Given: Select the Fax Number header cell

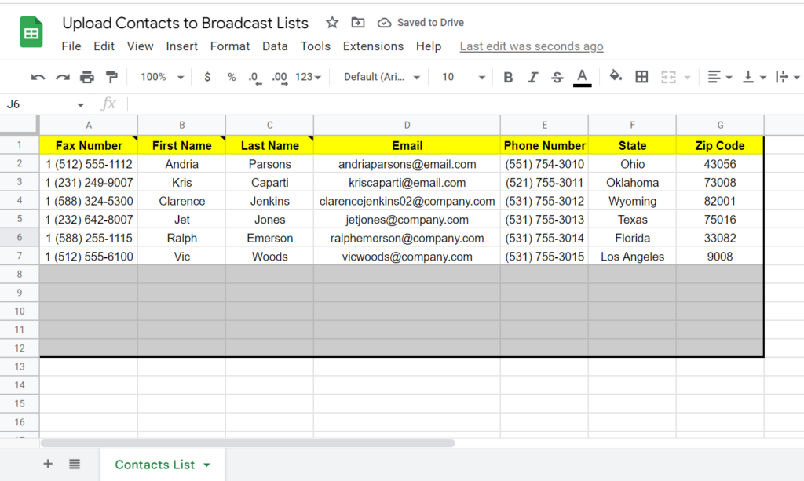Looking at the screenshot, I should 89,145.
